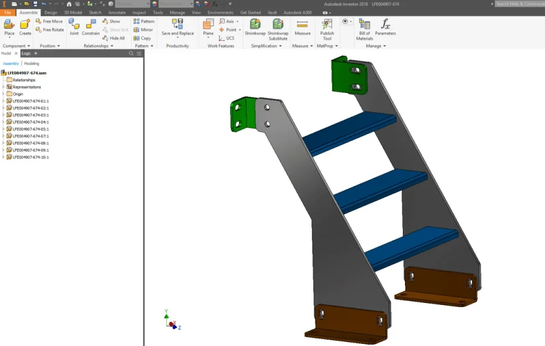Image resolution: width=545 pixels, height=346 pixels.
Task: Open Bill of Materials
Action: 364,29
